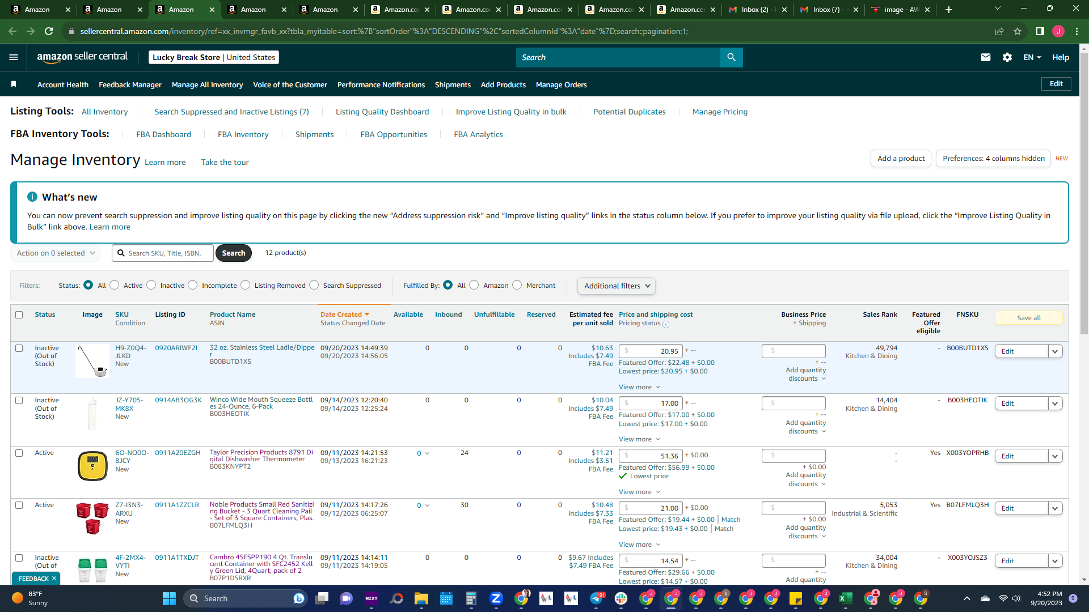Go back with the browser back arrow
This screenshot has width=1089, height=612.
[x=12, y=31]
